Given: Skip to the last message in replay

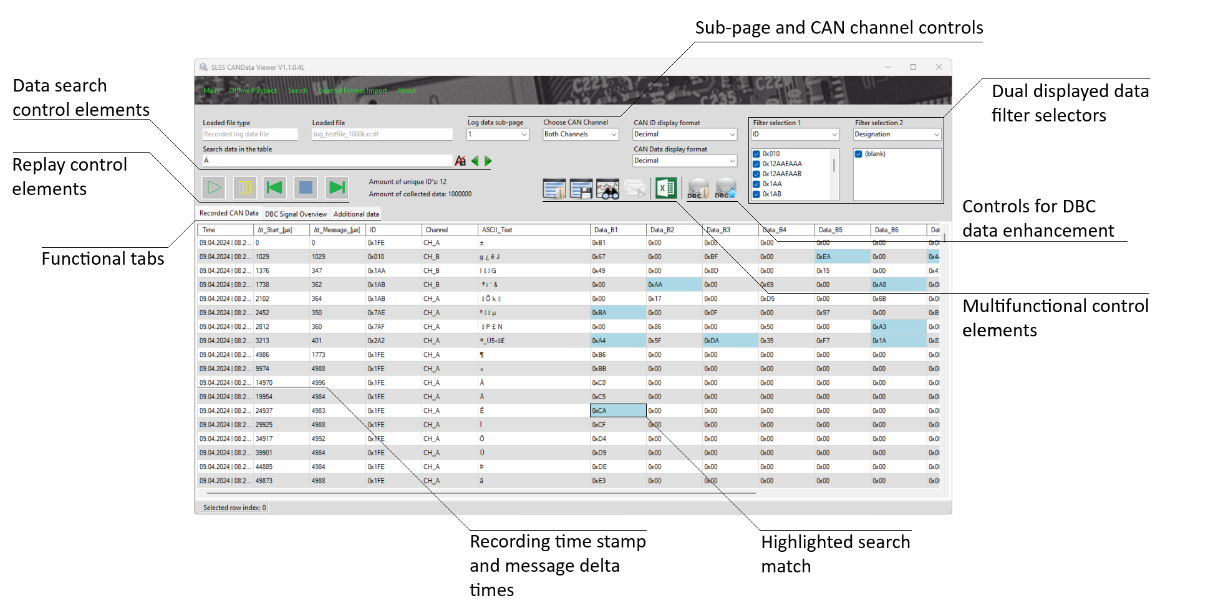Looking at the screenshot, I should pos(337,187).
